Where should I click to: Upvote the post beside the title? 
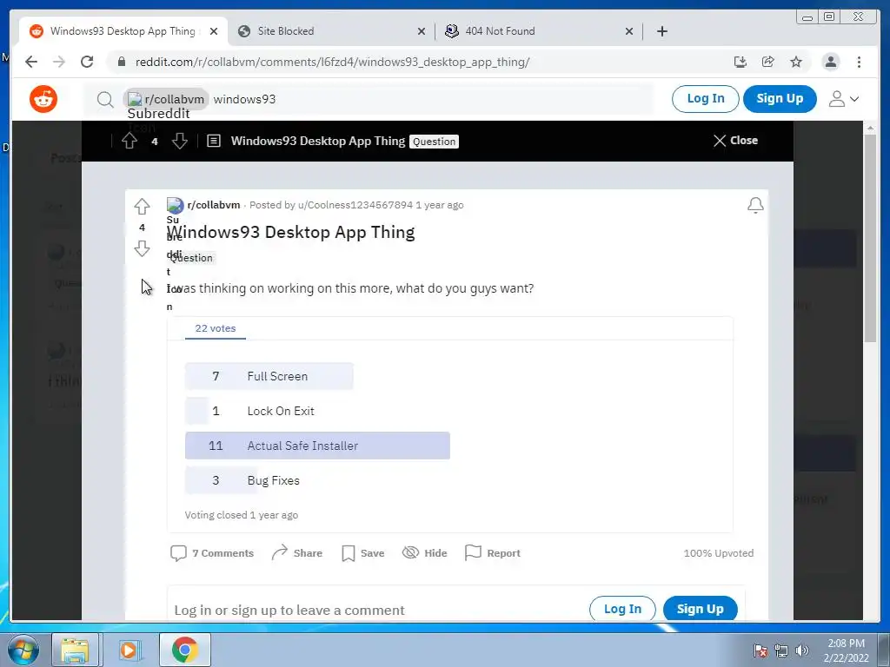tap(142, 207)
